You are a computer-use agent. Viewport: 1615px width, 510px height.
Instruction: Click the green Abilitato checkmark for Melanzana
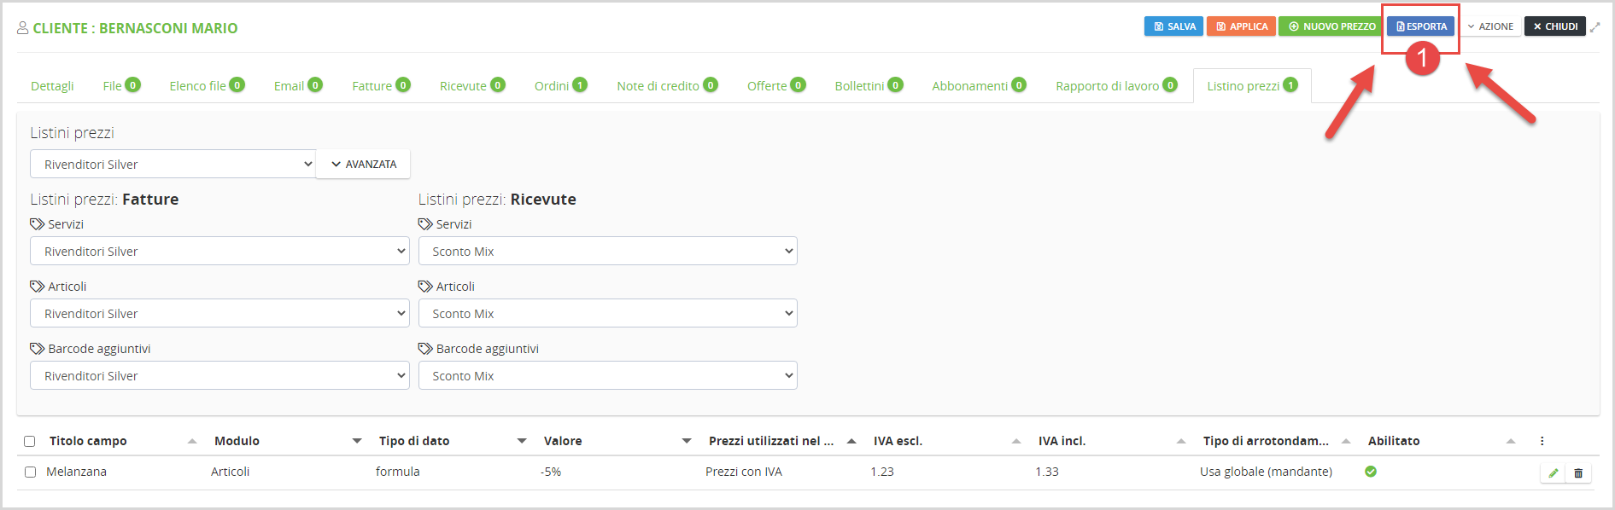click(x=1371, y=472)
